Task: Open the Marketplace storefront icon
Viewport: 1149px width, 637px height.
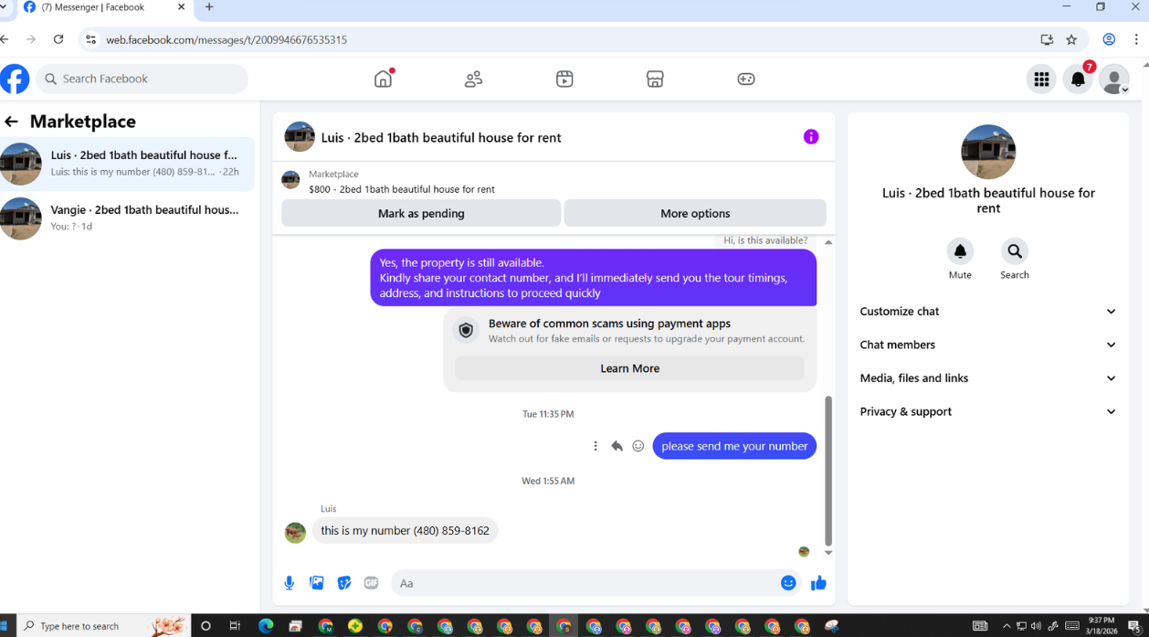Action: tap(655, 79)
